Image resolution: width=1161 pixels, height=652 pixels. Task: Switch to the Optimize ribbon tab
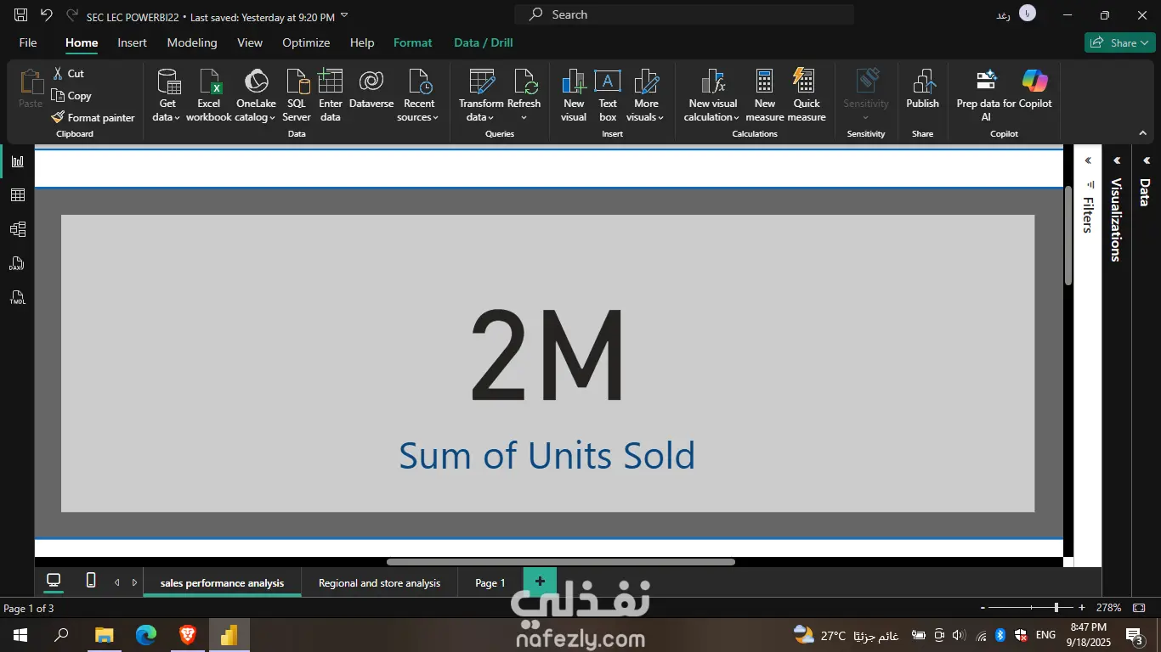(306, 42)
